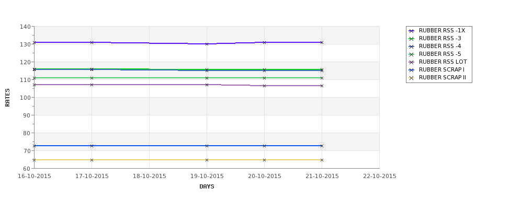Click SCRAP II data point on 19-10-2015
The image size is (510, 224).
coord(207,160)
